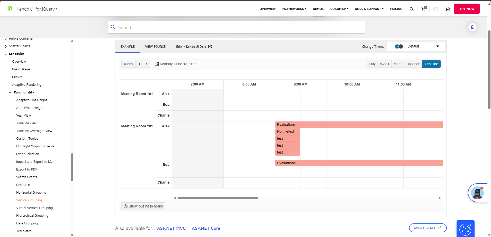Switch to the VIEW SOURCE tab
491x237 pixels.
155,47
